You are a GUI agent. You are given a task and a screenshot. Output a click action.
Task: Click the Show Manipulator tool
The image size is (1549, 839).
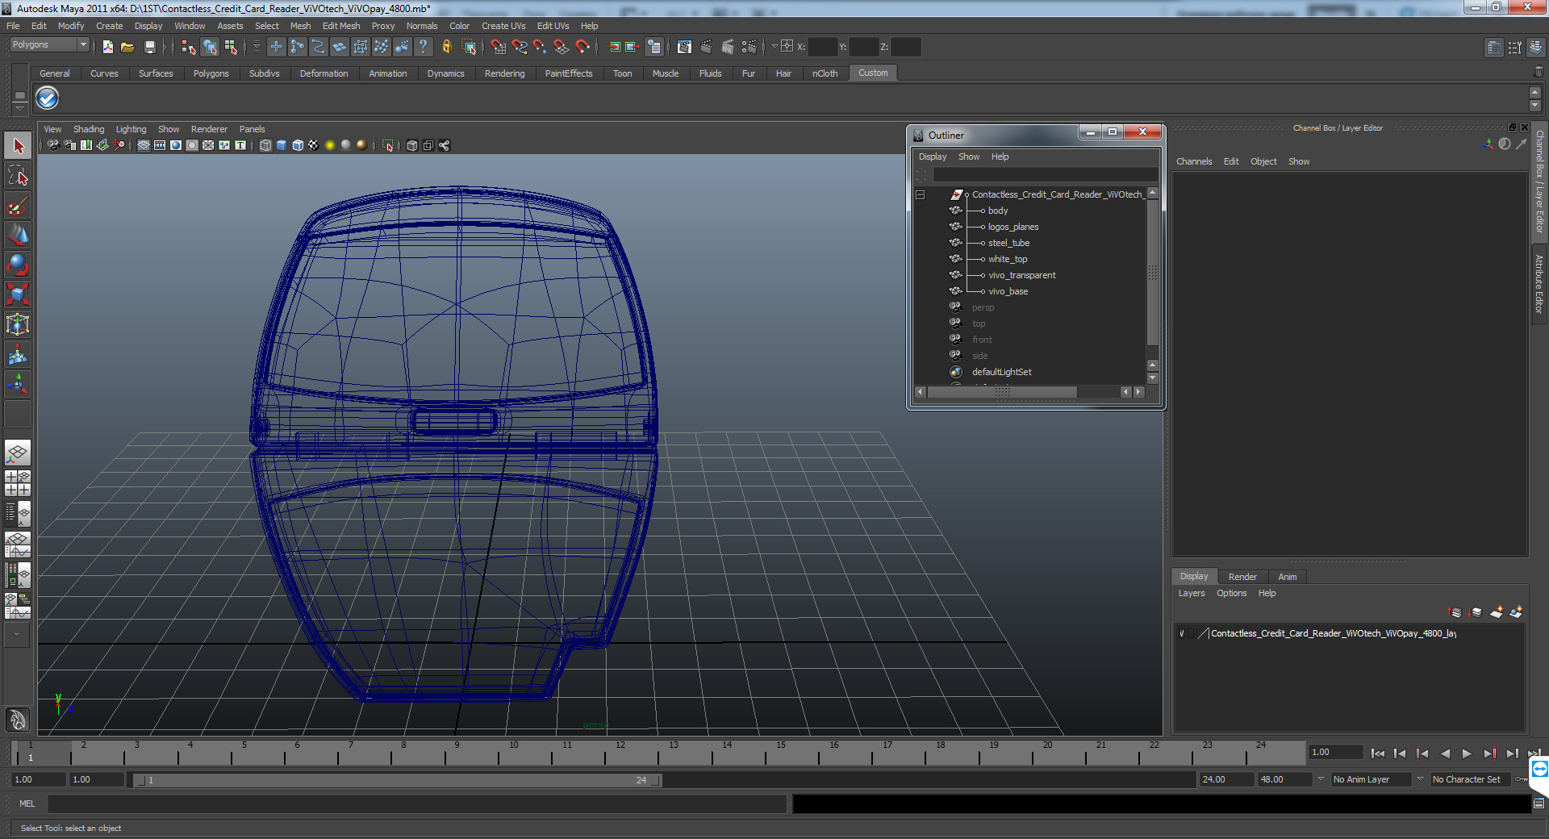coord(18,384)
